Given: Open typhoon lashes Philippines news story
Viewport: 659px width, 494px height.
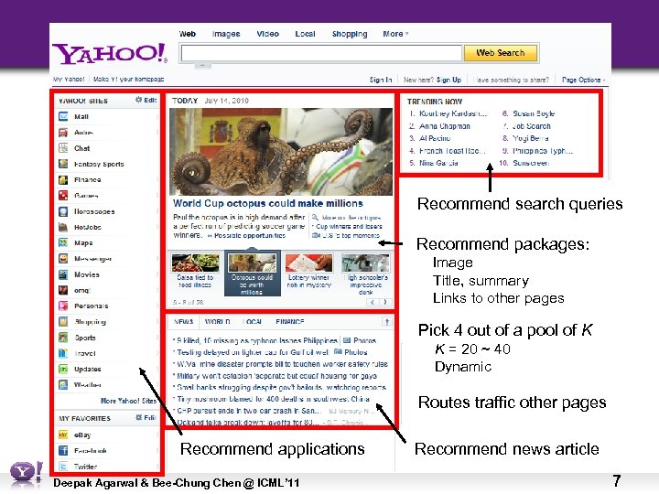Looking at the screenshot, I should point(257,340).
